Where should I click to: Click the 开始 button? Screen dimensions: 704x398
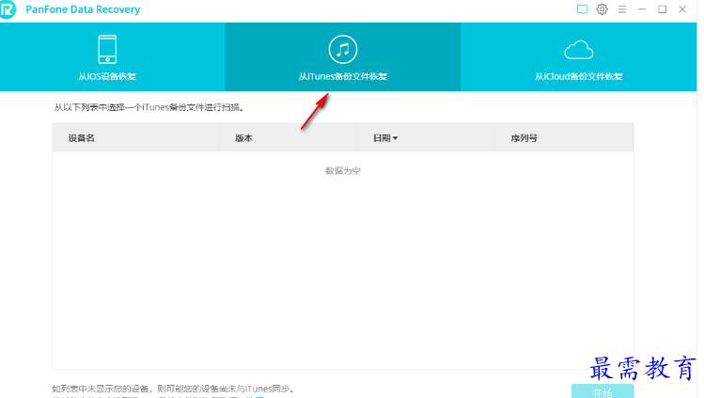602,391
